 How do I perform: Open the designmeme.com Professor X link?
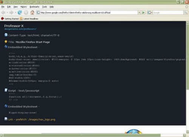click(x=20, y=29)
